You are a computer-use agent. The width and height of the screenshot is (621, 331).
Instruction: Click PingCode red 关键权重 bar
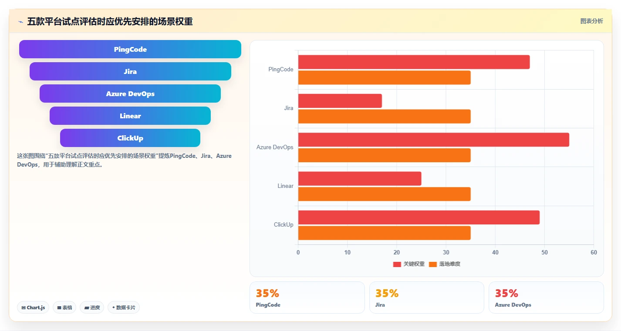414,62
